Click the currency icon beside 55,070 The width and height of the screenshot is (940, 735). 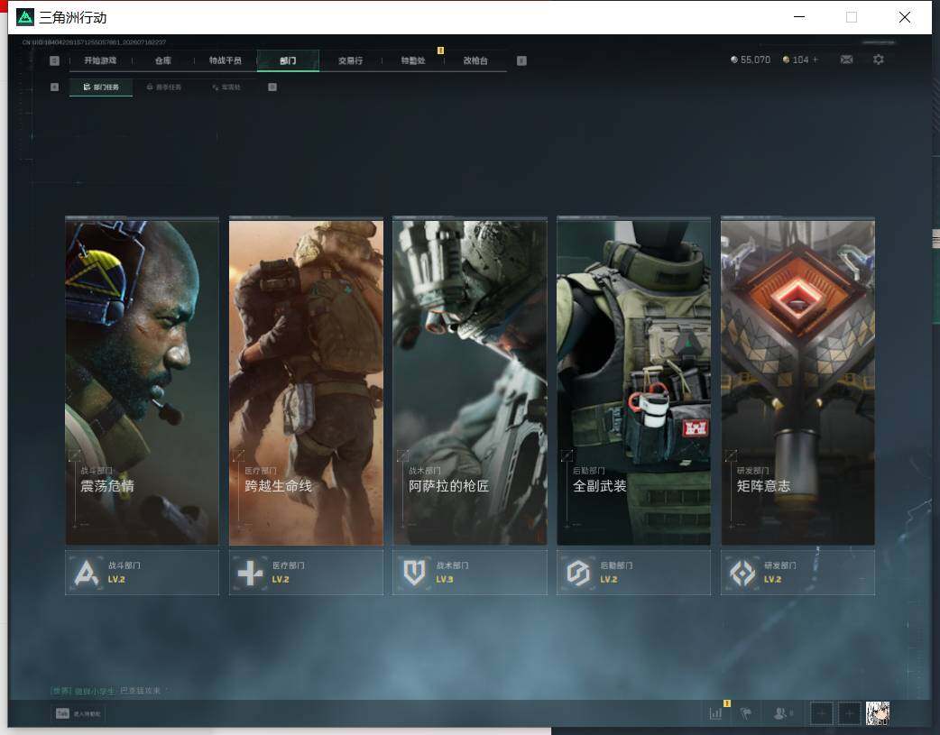click(x=733, y=60)
